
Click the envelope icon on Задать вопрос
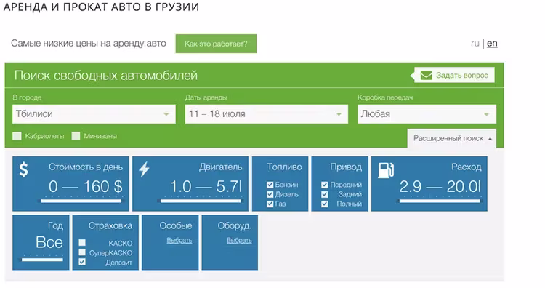[426, 75]
